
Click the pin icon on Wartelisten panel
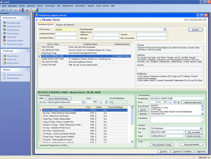point(27,14)
